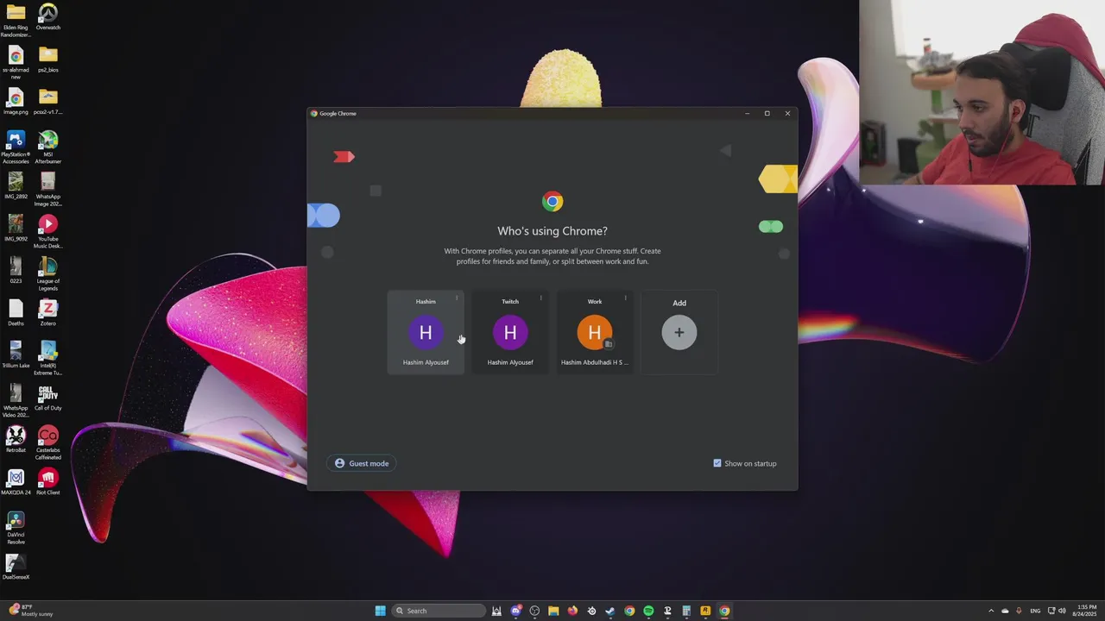This screenshot has width=1105, height=621.
Task: Select the Hashim Chrome profile
Action: click(426, 332)
